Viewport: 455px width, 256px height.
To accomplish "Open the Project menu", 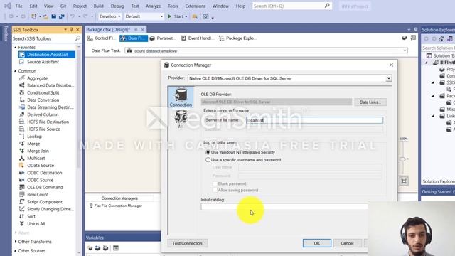I will [x=80, y=6].
